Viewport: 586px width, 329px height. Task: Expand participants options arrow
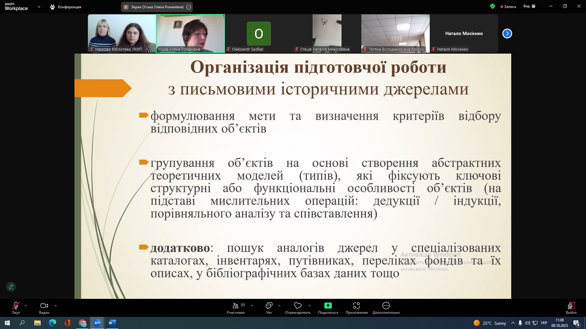(252, 306)
